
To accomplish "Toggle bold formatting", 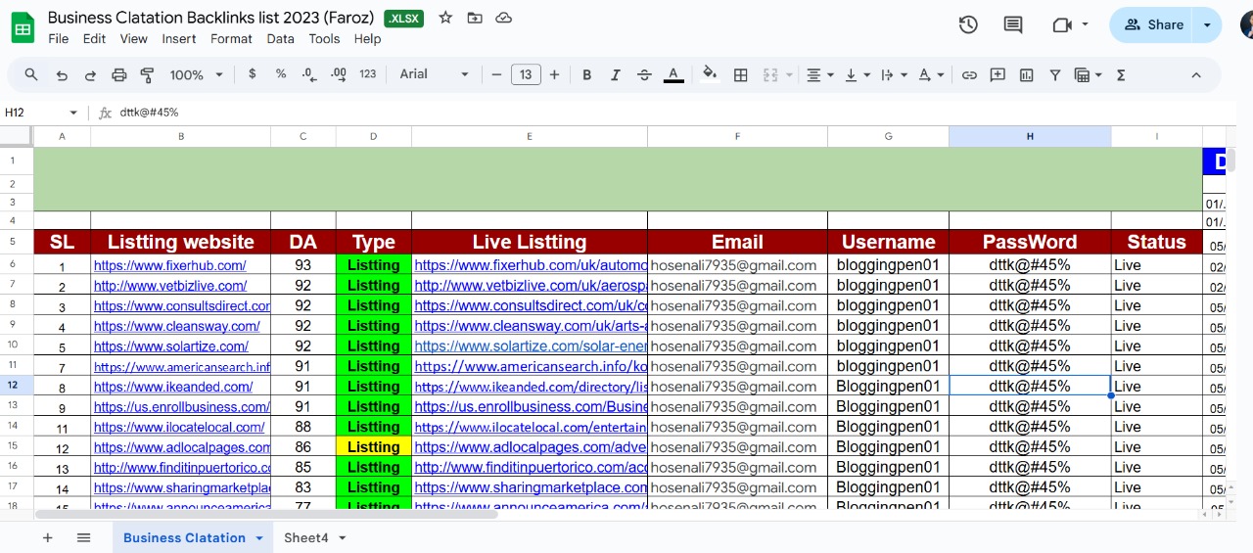I will (x=587, y=75).
